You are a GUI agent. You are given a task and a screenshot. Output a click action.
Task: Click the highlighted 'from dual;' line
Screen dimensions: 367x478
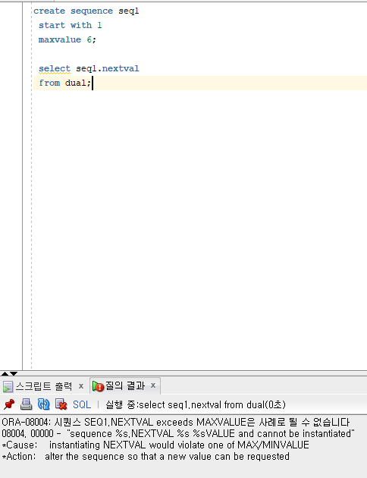click(199, 83)
